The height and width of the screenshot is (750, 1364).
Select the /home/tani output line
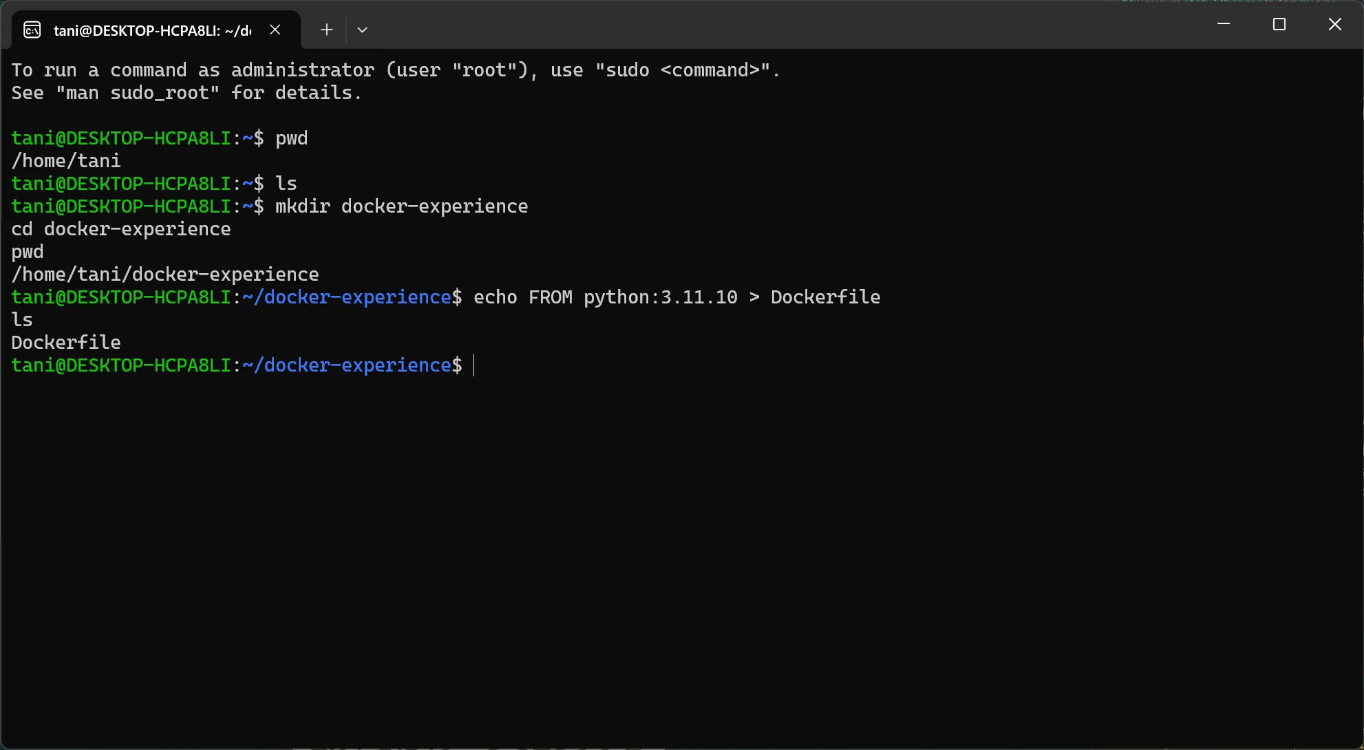(x=66, y=160)
